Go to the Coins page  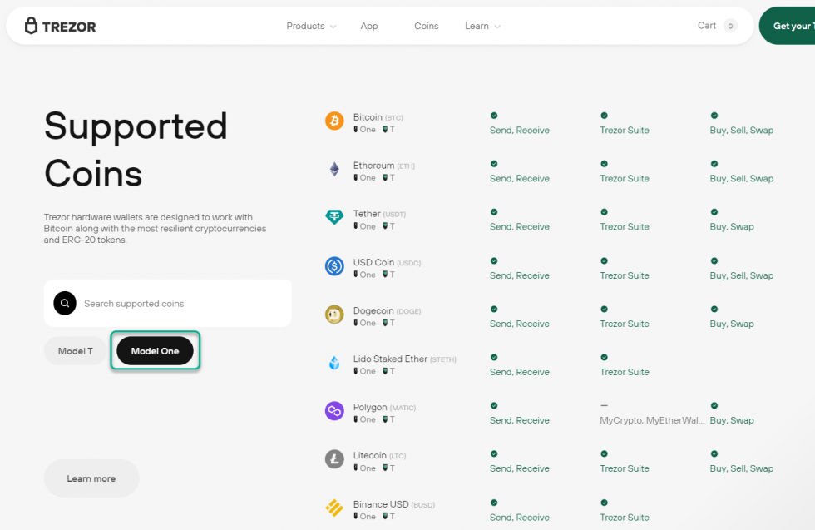click(x=426, y=26)
